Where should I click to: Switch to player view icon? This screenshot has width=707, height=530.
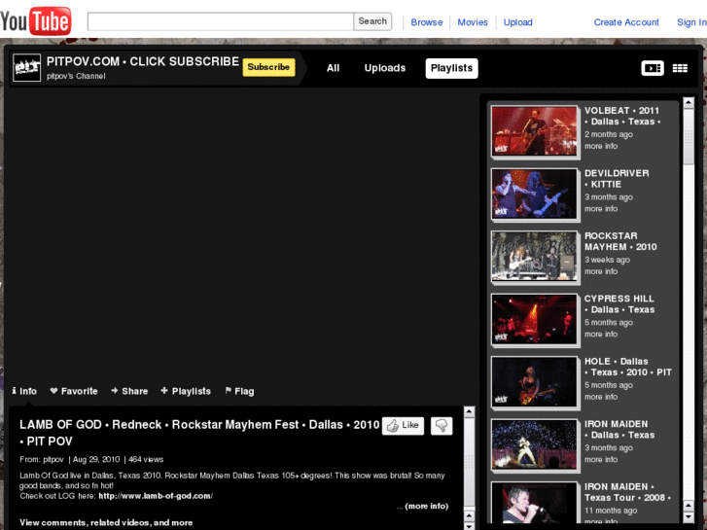pos(652,68)
